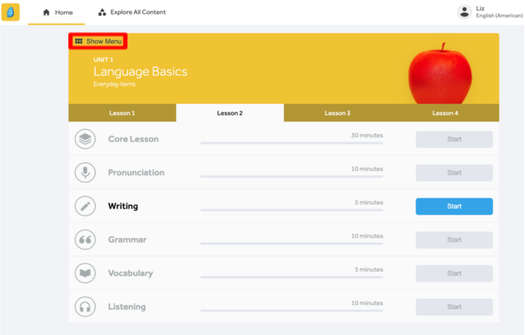Click the Vocabulary open book icon
This screenshot has width=525, height=335.
tap(85, 273)
